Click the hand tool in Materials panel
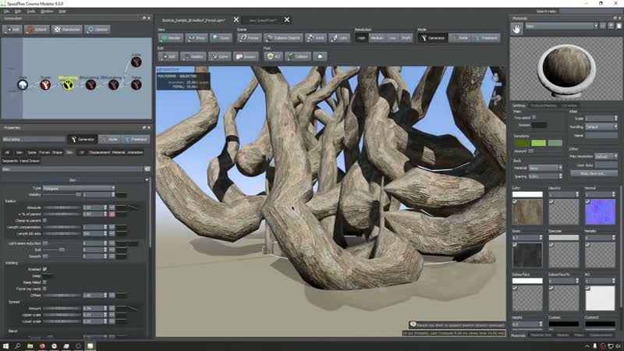 (x=516, y=29)
